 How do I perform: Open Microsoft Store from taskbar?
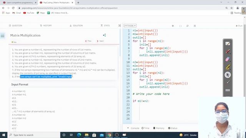pos(94,135)
